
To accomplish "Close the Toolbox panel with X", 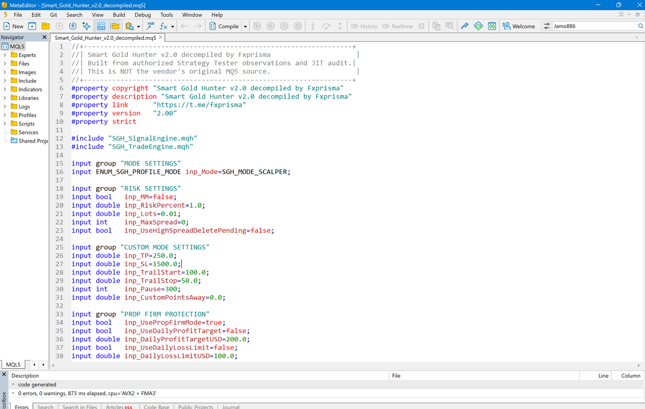I will pyautogui.click(x=4, y=375).
